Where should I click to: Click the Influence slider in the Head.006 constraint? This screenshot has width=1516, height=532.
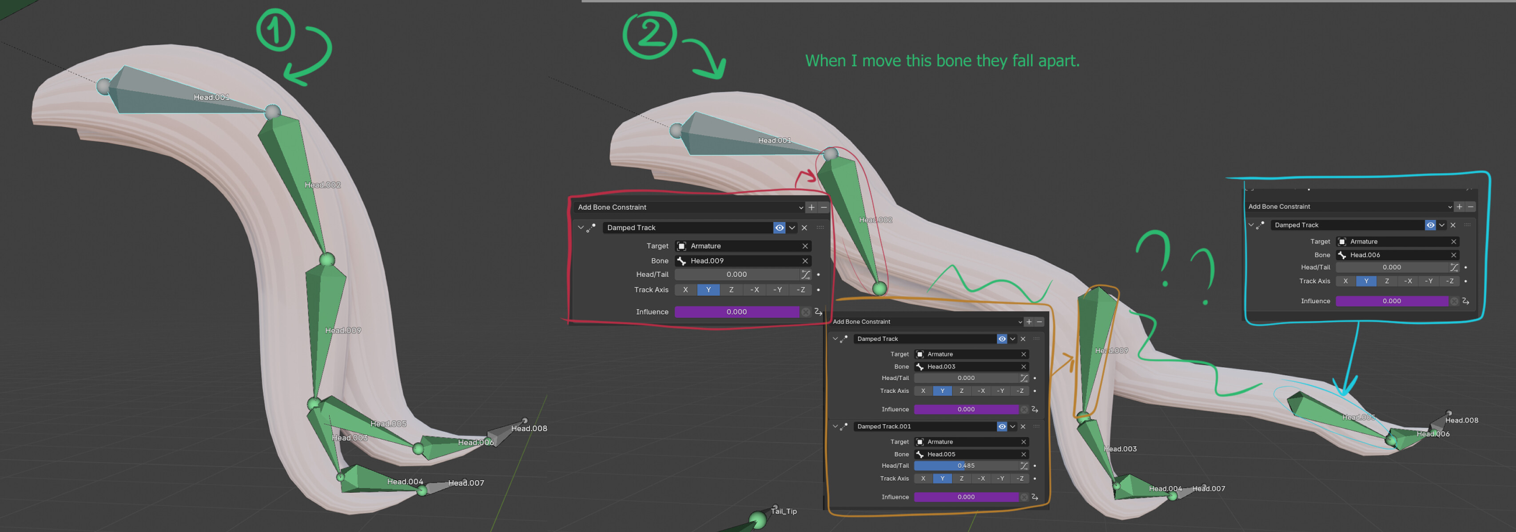1392,302
